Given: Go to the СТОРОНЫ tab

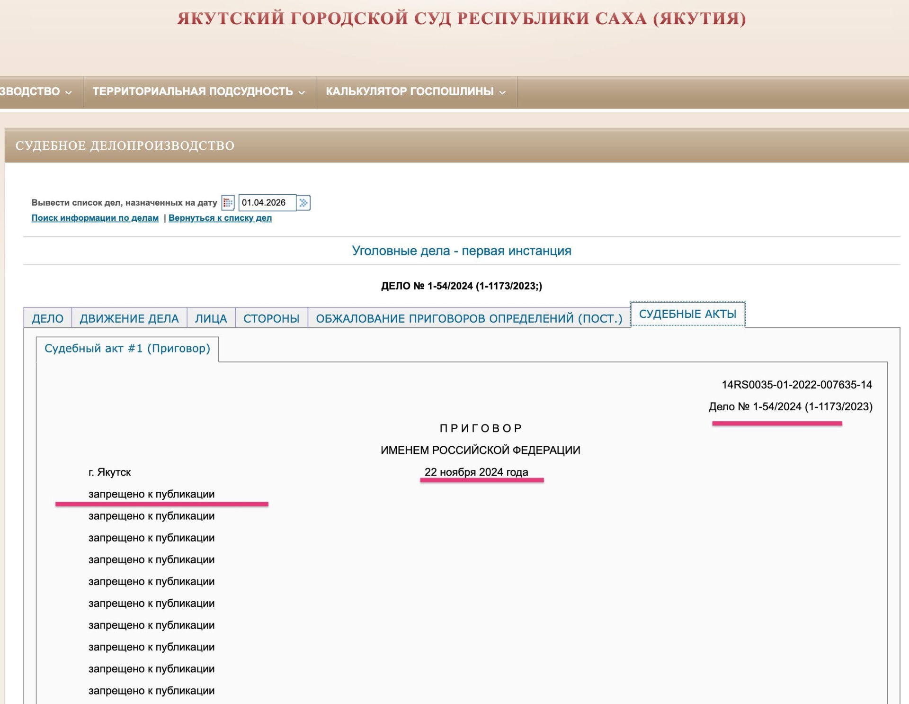Looking at the screenshot, I should 271,318.
